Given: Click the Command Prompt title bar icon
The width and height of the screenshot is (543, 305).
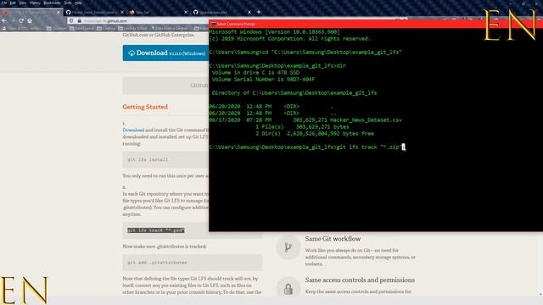Looking at the screenshot, I should (213, 24).
